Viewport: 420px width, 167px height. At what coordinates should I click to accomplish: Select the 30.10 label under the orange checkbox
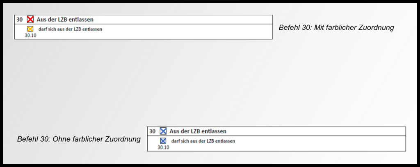tap(30, 35)
